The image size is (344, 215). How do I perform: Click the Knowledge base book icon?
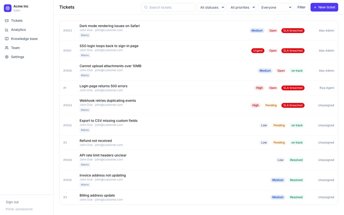point(7,39)
